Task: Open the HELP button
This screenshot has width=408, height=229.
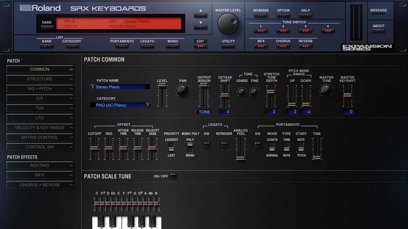Action: (x=305, y=16)
